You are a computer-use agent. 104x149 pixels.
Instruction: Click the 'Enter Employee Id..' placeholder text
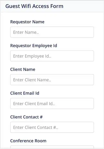point(32,56)
